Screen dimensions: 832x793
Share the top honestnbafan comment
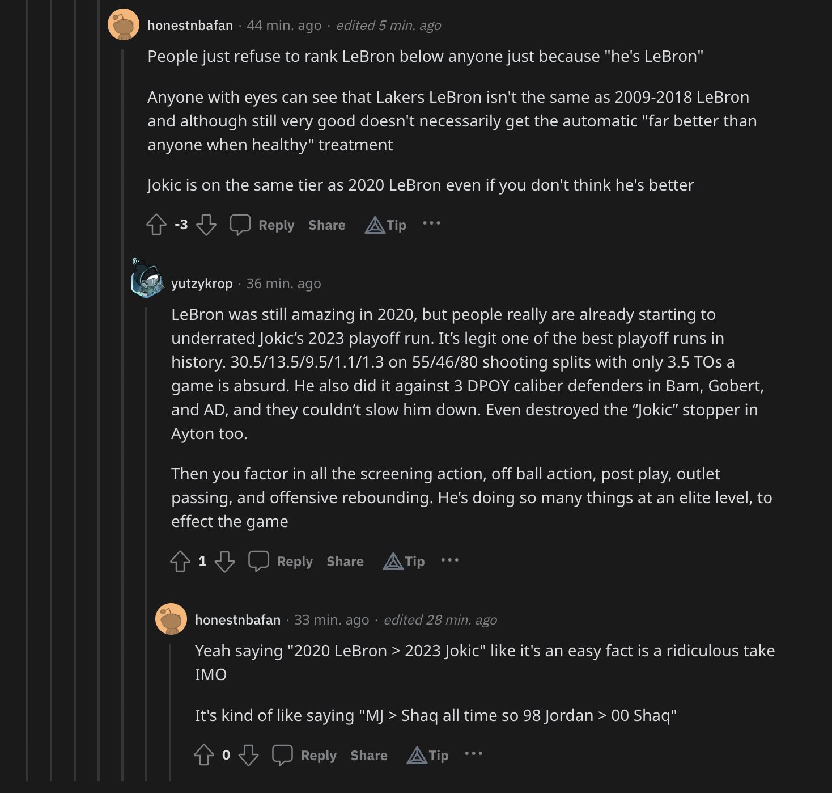(326, 225)
